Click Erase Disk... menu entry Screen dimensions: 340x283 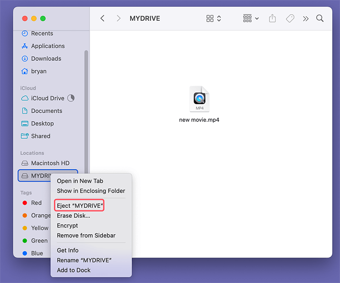[74, 216]
